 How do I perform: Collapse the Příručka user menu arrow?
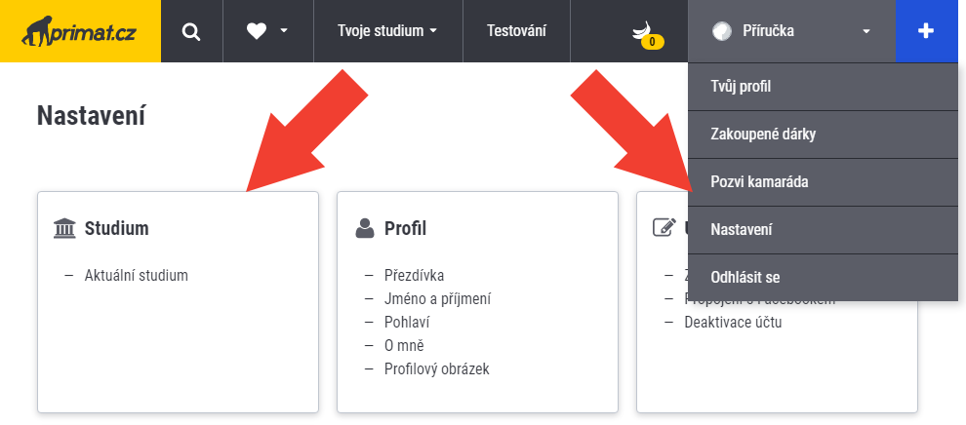pyautogui.click(x=865, y=31)
